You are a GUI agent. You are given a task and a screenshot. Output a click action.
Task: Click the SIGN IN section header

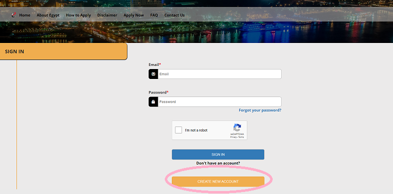tap(63, 51)
